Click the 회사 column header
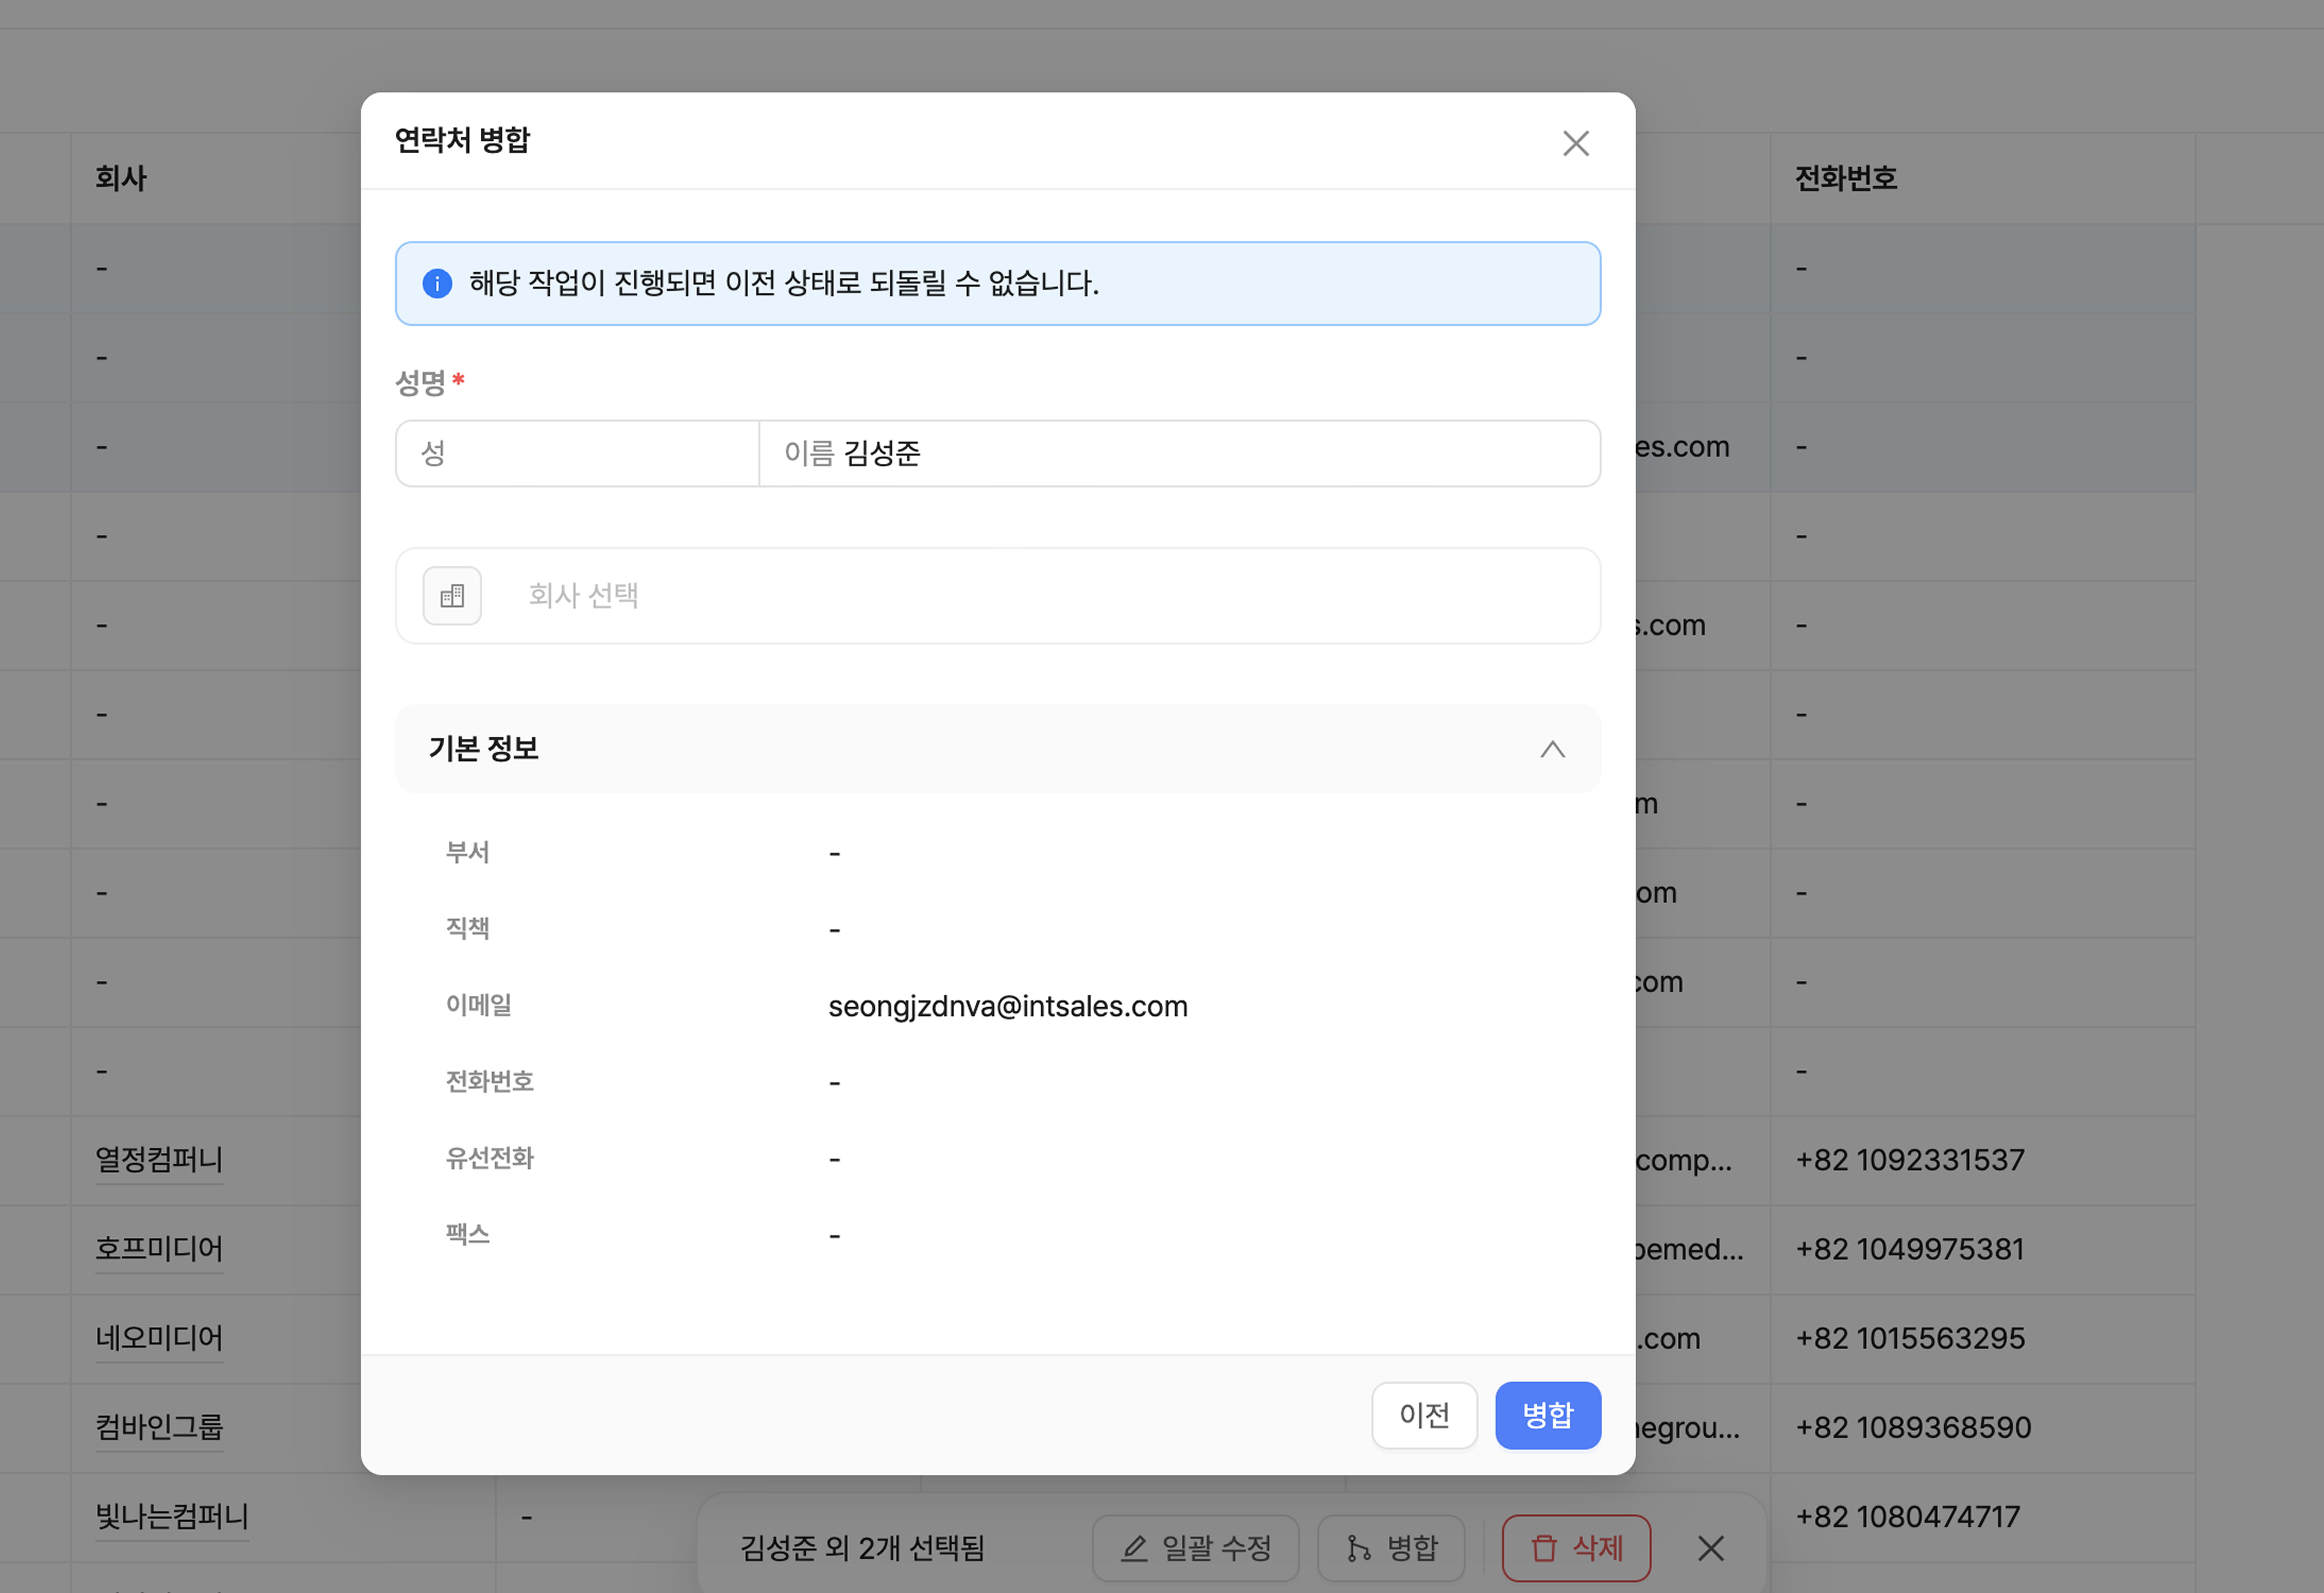2324x1593 pixels. click(x=121, y=179)
